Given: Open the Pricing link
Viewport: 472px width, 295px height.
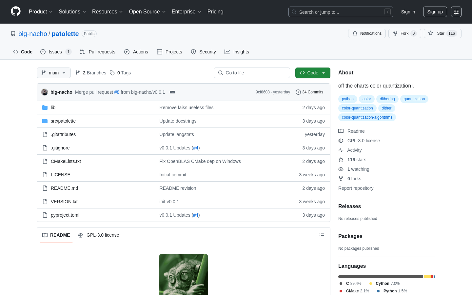Looking at the screenshot, I should pyautogui.click(x=215, y=12).
